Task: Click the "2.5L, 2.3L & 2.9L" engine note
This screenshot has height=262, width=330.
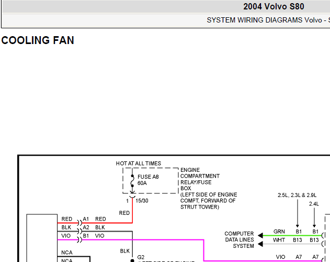Action: pyautogui.click(x=297, y=195)
